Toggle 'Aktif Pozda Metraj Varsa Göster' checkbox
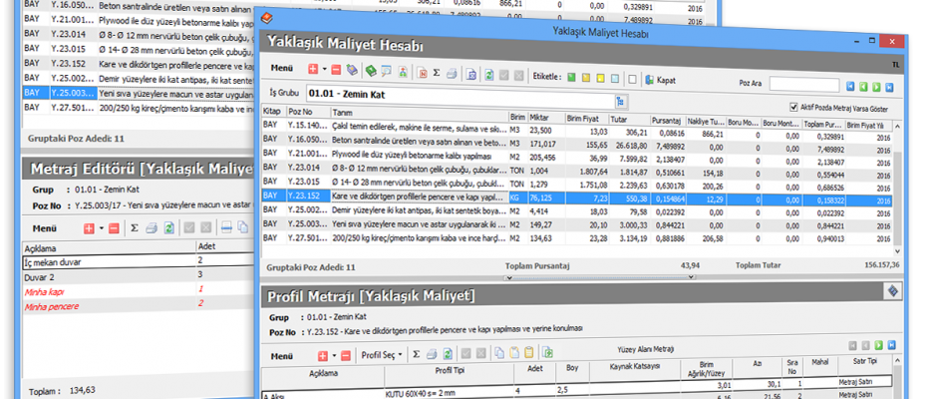Image resolution: width=937 pixels, height=399 pixels. pyautogui.click(x=794, y=105)
